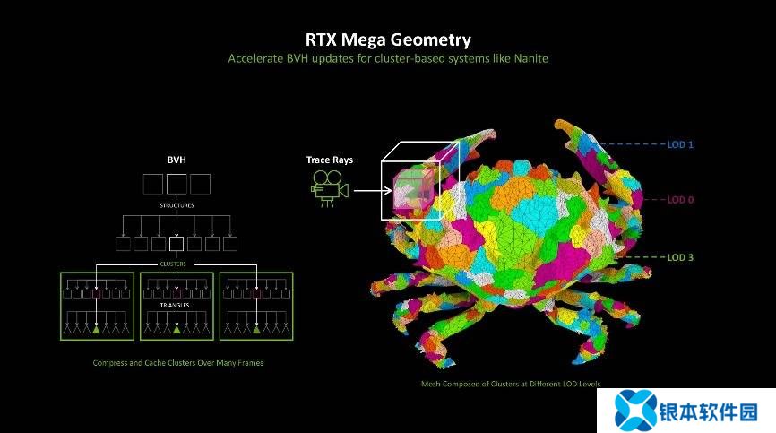The height and width of the screenshot is (433, 776).
Task: Click the subtitle "Accelerate BVH updates for cluster-based systems like Nanite"
Action: (388, 58)
